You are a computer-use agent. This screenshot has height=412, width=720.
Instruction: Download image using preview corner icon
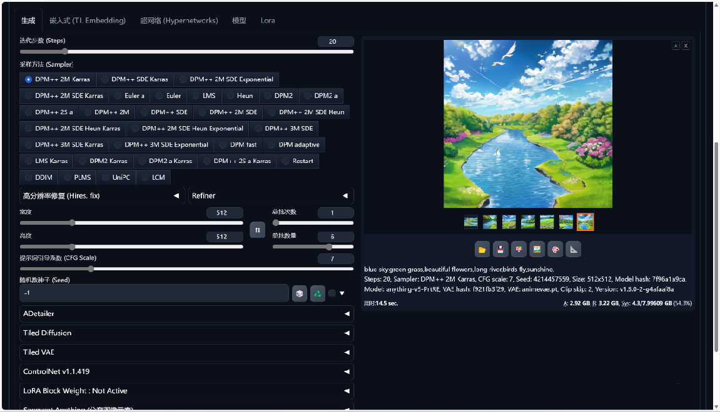[676, 46]
